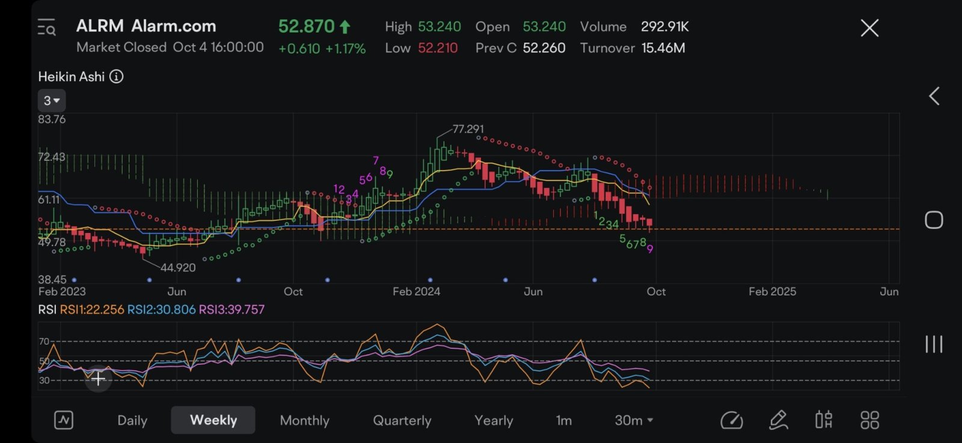Select the 1m timeframe
The width and height of the screenshot is (962, 443).
(564, 420)
